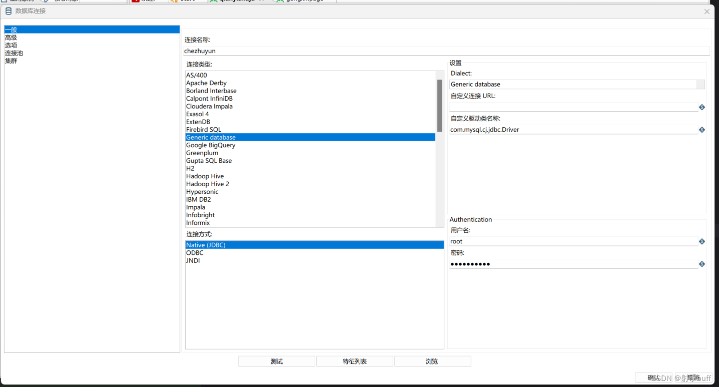
Task: Click variable icon beside custom driver class field
Action: click(702, 130)
